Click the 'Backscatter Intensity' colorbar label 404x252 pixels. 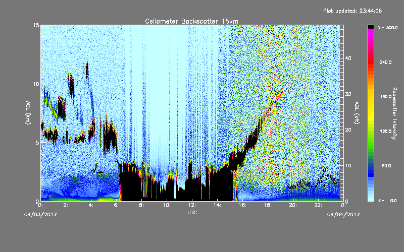click(x=394, y=113)
